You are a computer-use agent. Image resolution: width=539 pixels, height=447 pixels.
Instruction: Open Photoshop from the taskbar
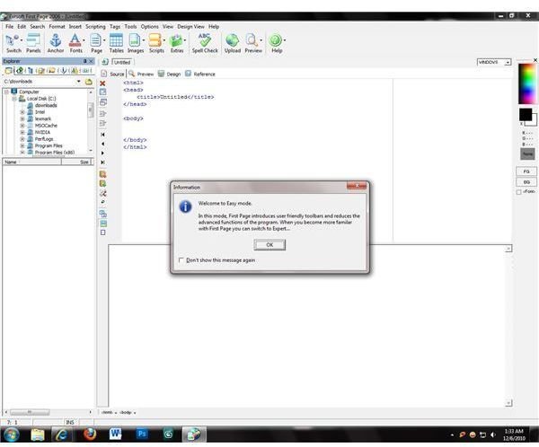pyautogui.click(x=142, y=434)
